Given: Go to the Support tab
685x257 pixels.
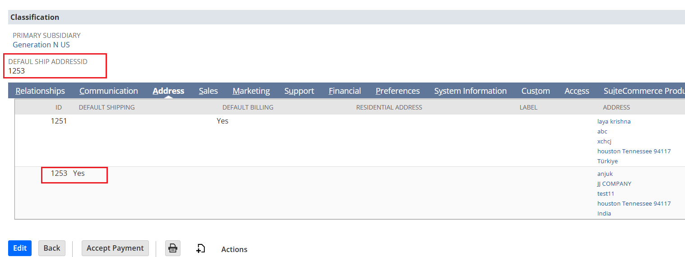Looking at the screenshot, I should (x=299, y=91).
